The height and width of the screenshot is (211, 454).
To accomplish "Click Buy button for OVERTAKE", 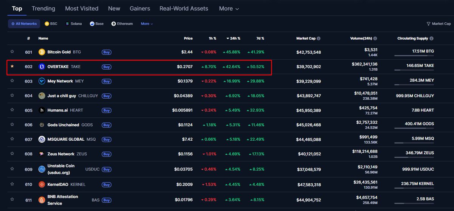I will 107,67.
